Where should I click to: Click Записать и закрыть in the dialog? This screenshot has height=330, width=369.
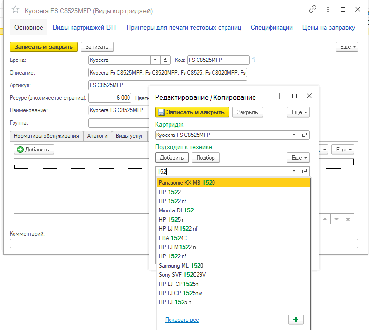tap(192, 112)
